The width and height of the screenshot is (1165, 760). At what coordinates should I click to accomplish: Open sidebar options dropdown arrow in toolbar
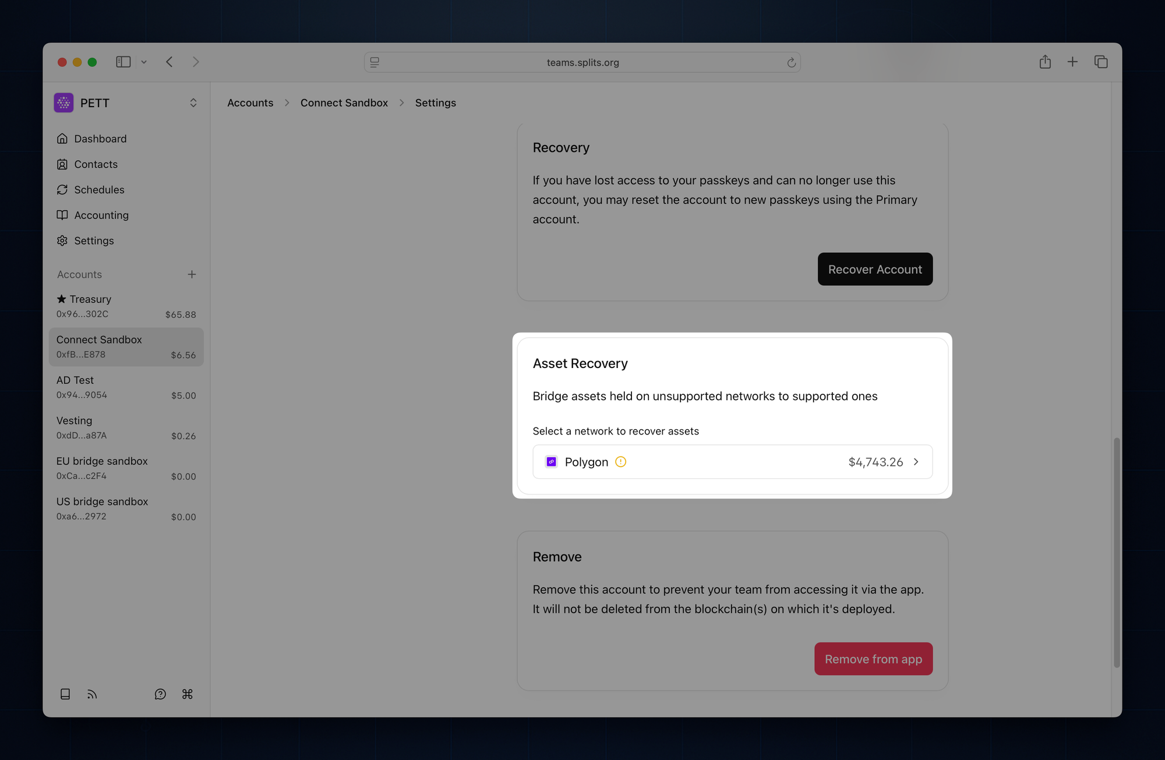coord(144,62)
